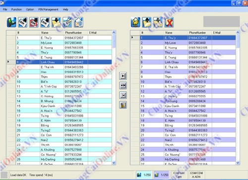
Task: Click the red SIM card icon
Action: (34, 22)
